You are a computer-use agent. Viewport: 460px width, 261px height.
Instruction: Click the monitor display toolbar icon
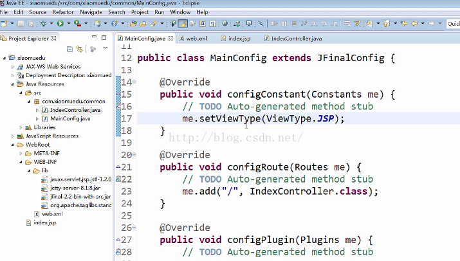pos(249,23)
